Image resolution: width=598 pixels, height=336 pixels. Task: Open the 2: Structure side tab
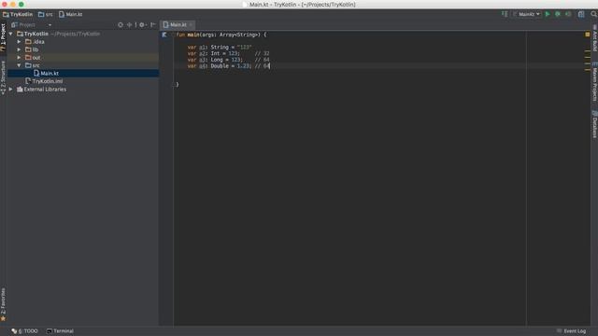pos(3,77)
